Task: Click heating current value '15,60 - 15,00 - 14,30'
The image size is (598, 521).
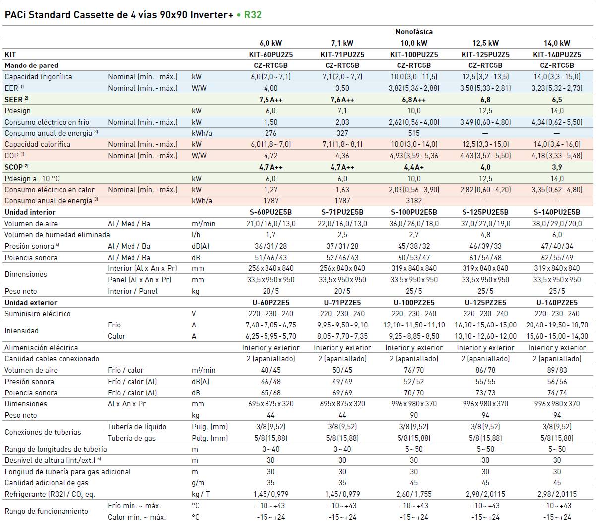Action: [557, 336]
